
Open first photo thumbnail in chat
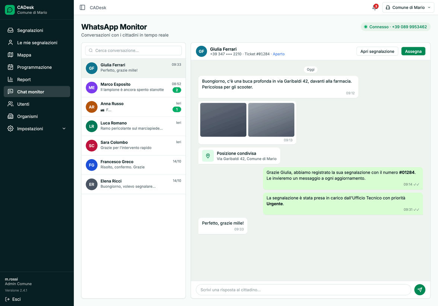tap(223, 120)
